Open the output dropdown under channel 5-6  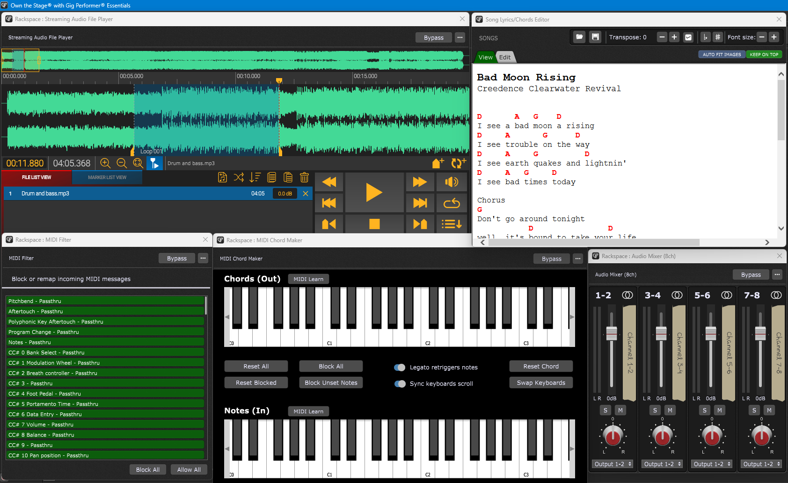712,464
